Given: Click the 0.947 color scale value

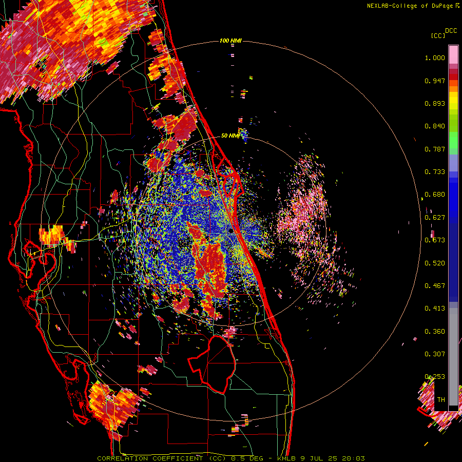Looking at the screenshot, I should [435, 81].
